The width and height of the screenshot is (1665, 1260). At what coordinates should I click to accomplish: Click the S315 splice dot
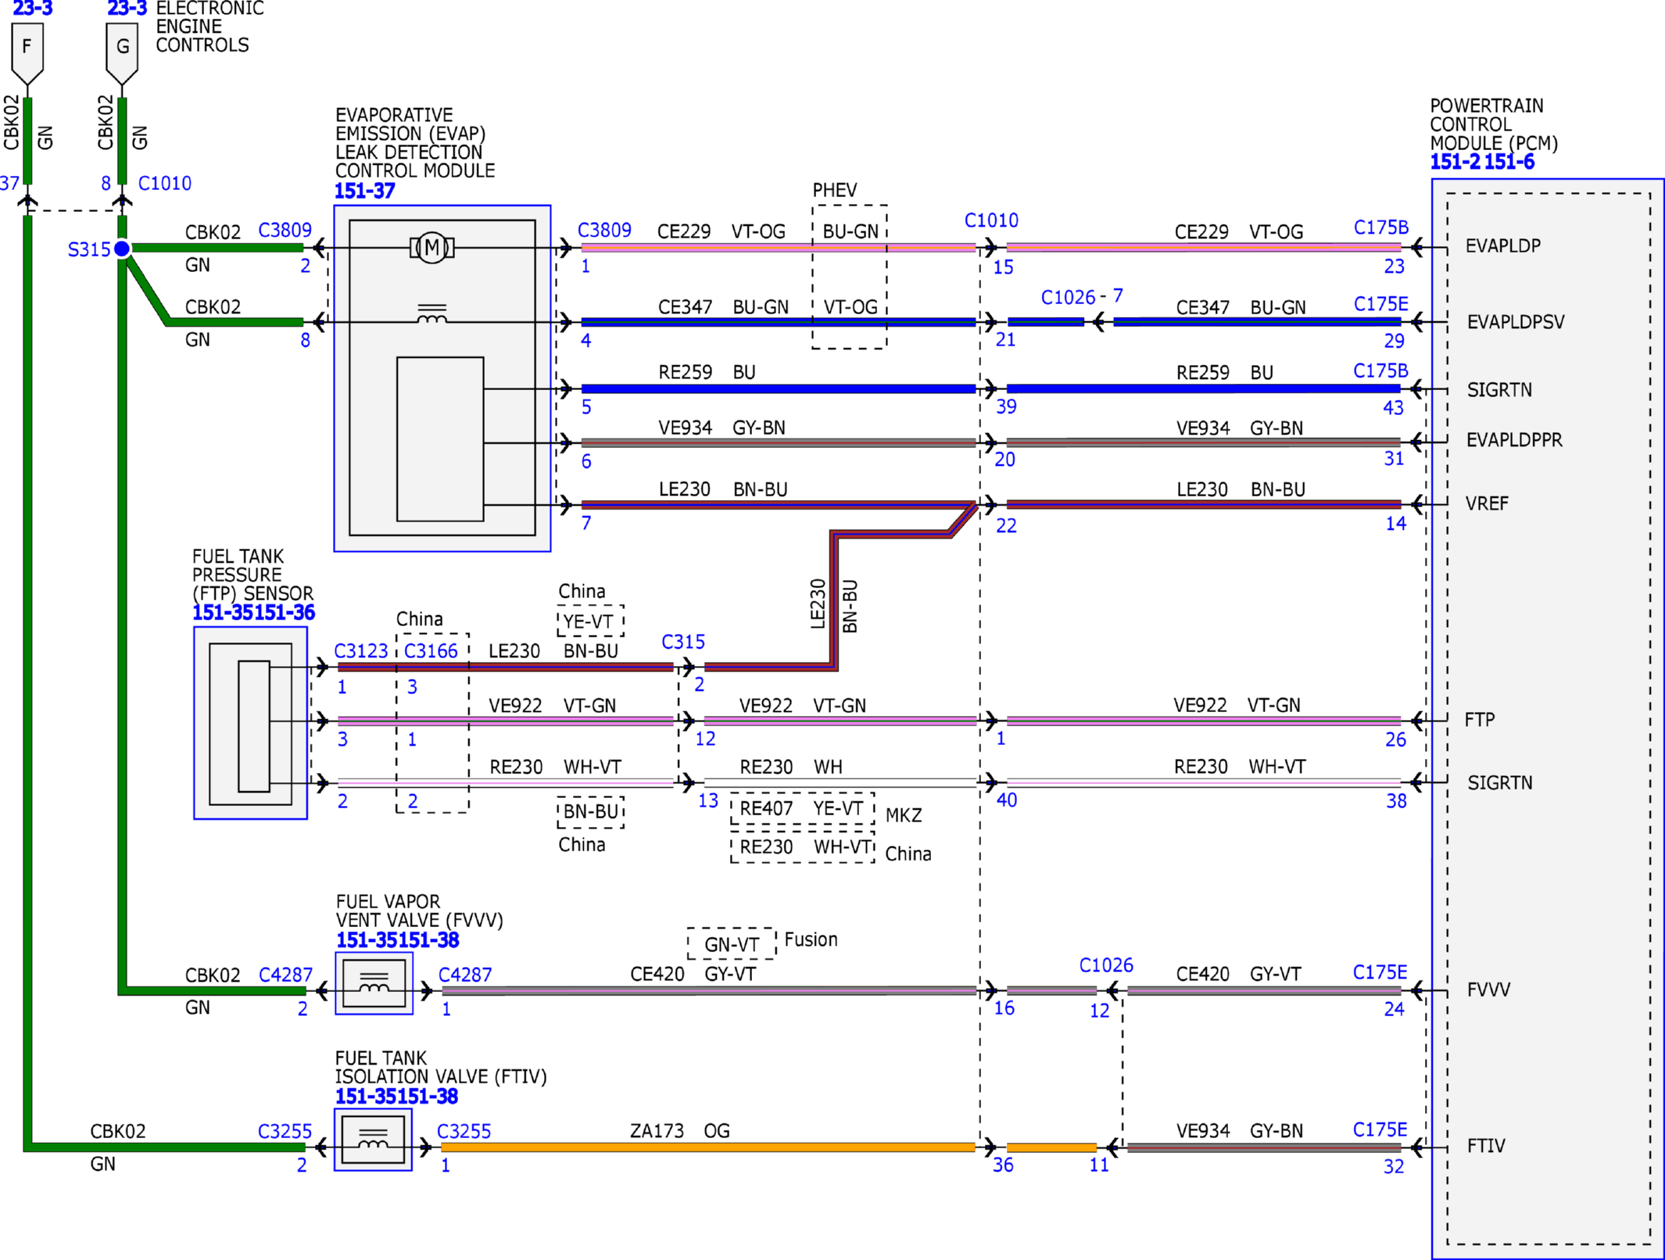[122, 249]
